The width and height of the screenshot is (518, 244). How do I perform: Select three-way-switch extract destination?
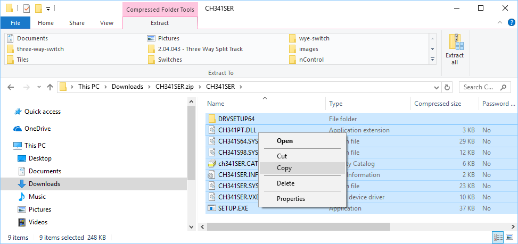35,49
